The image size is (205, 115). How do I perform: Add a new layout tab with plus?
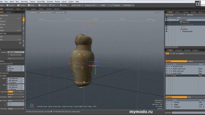point(61,9)
